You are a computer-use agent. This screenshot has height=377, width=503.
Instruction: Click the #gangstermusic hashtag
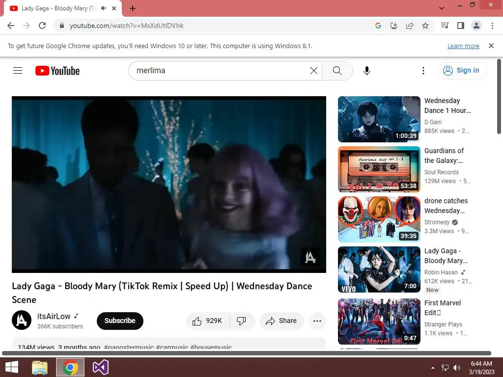click(x=128, y=347)
